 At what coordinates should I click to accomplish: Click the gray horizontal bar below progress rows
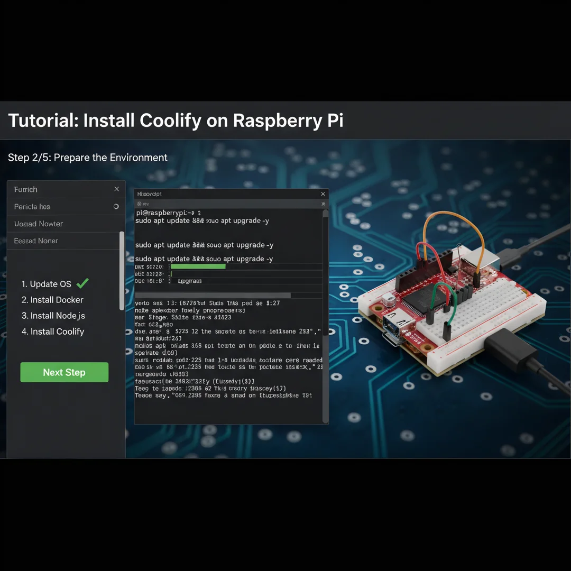pyautogui.click(x=213, y=295)
